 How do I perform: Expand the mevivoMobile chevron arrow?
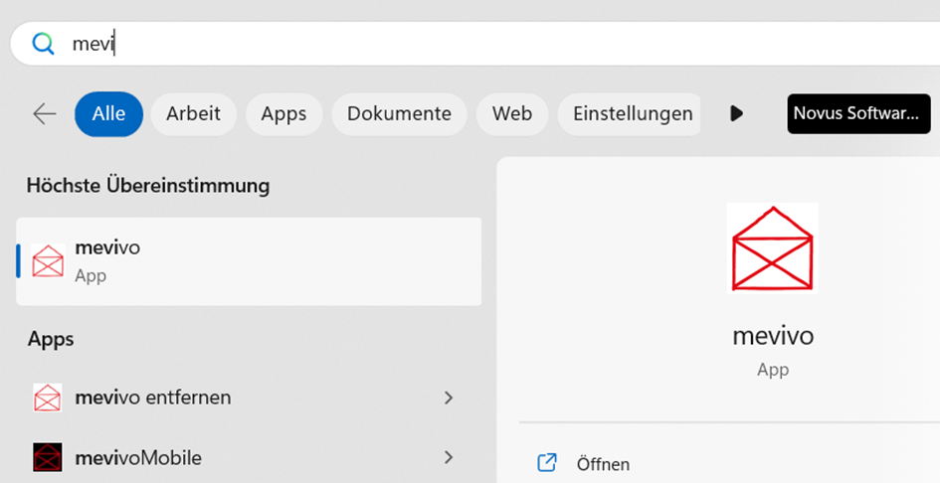(x=449, y=458)
